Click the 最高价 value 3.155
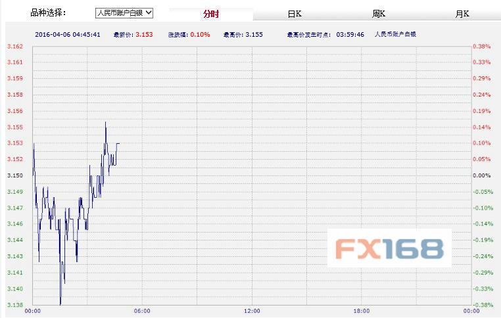 tap(254, 34)
